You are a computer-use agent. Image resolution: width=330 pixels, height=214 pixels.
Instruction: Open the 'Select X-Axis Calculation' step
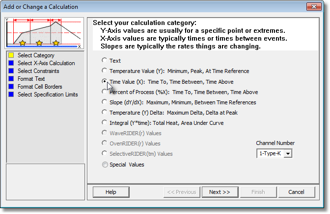point(46,63)
